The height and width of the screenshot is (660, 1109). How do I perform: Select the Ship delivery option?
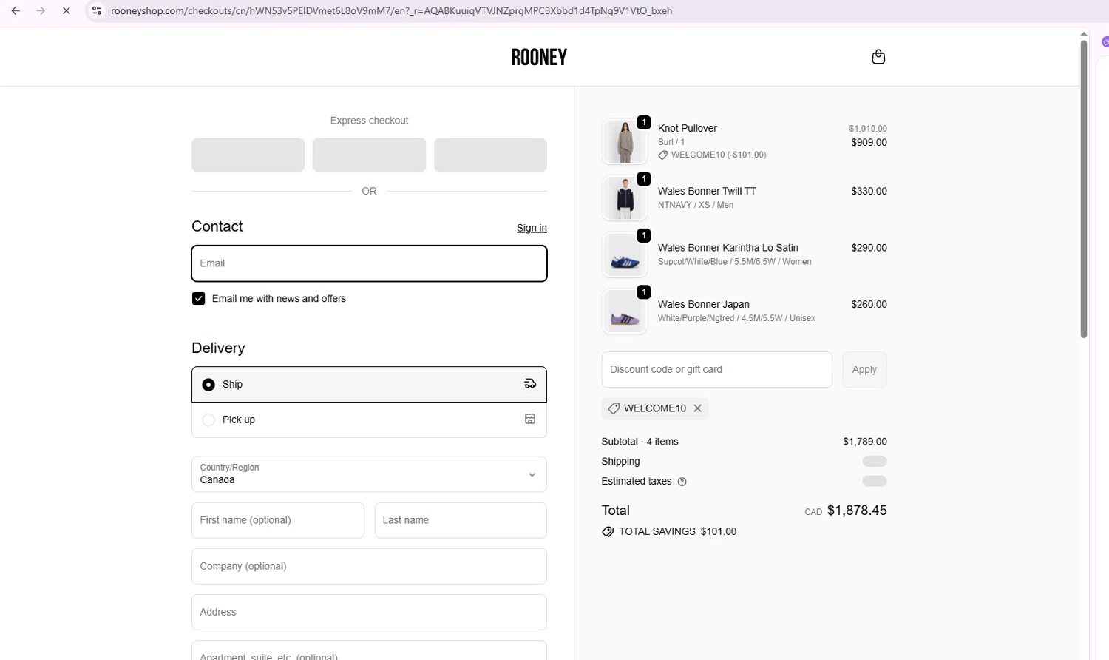pos(369,385)
